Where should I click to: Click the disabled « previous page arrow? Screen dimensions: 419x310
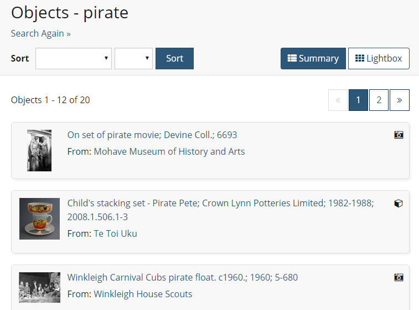pos(338,100)
